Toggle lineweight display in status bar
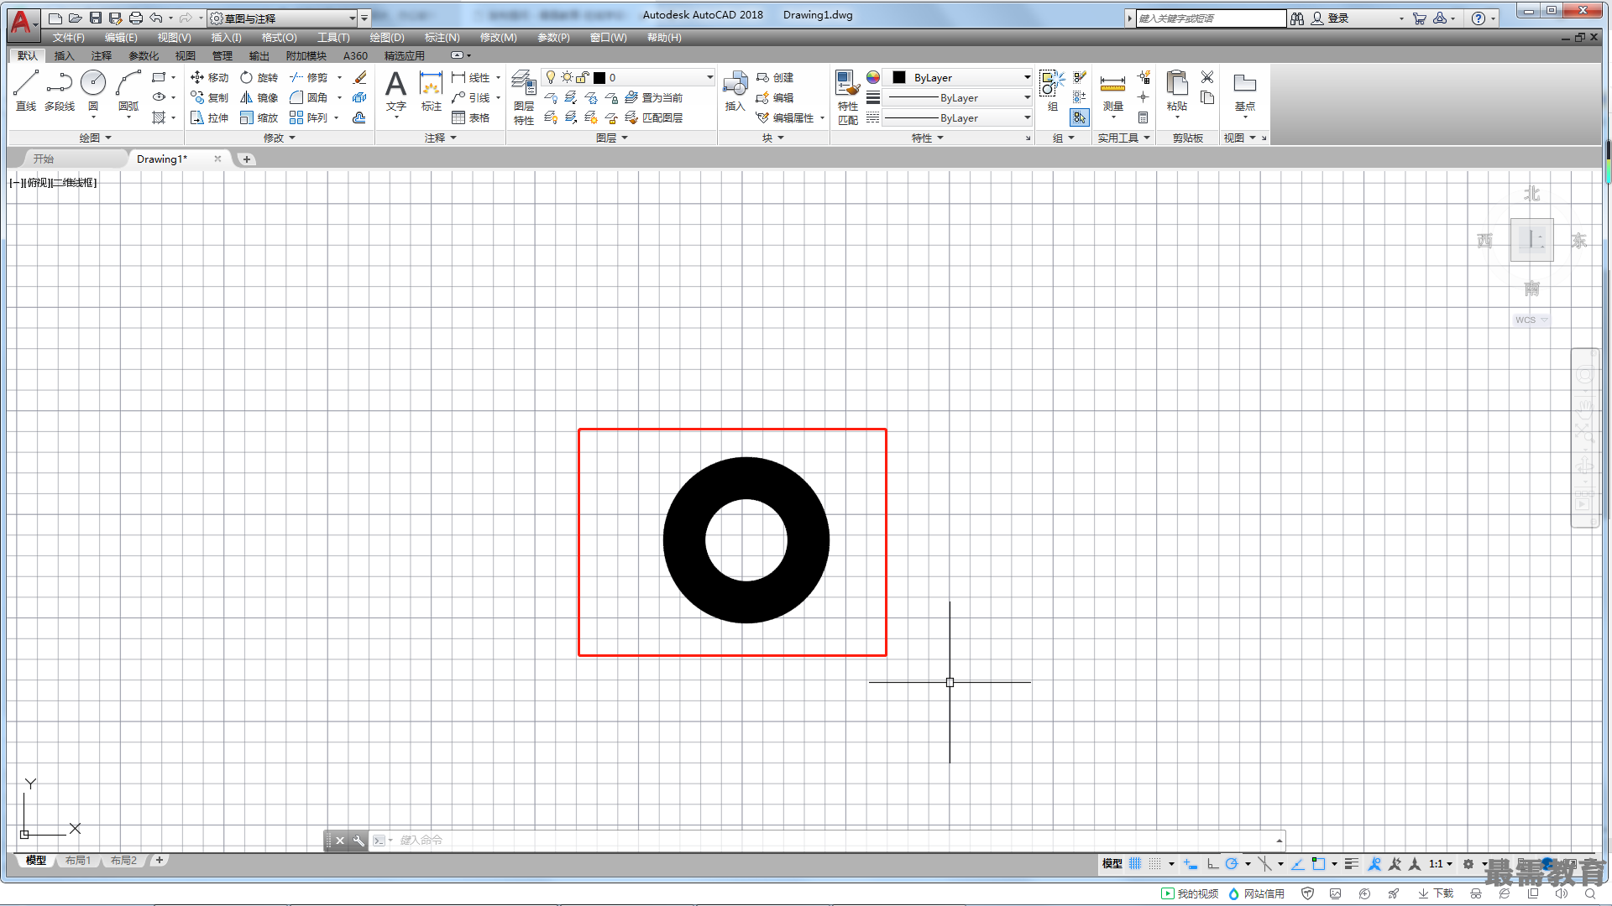This screenshot has height=906, width=1612. pos(1351,863)
